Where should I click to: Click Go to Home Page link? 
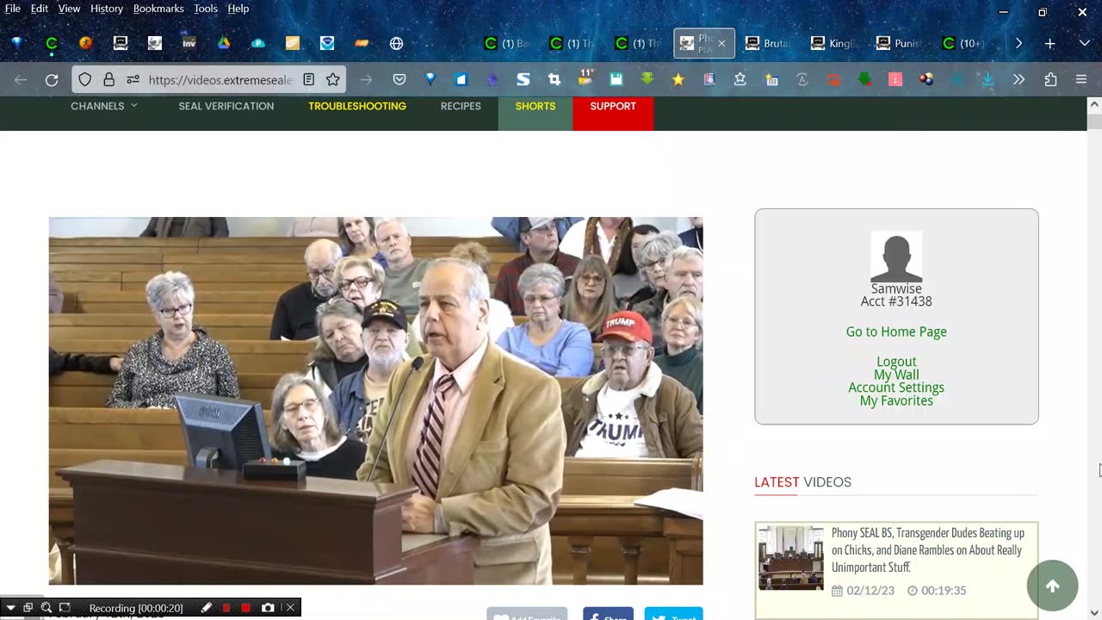click(x=896, y=332)
